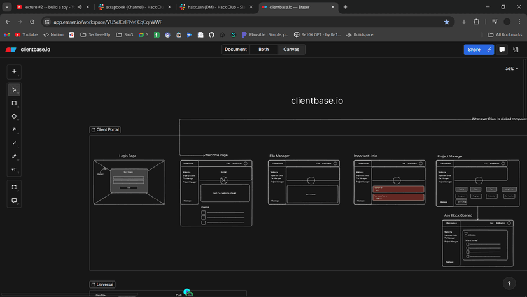Open the Be10X GPT bookmark
The width and height of the screenshot is (527, 297).
(317, 34)
